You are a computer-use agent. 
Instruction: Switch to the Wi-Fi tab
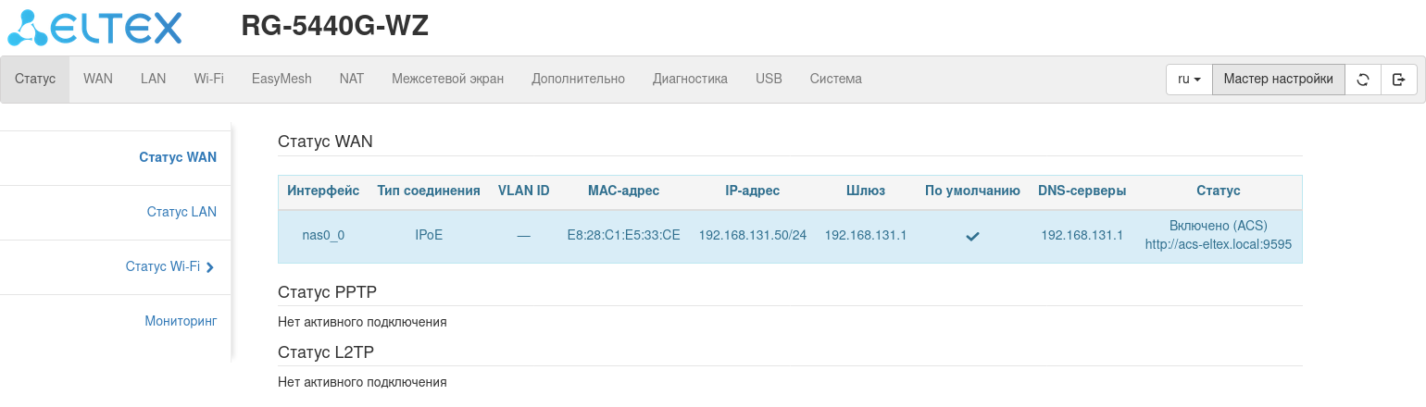[208, 80]
